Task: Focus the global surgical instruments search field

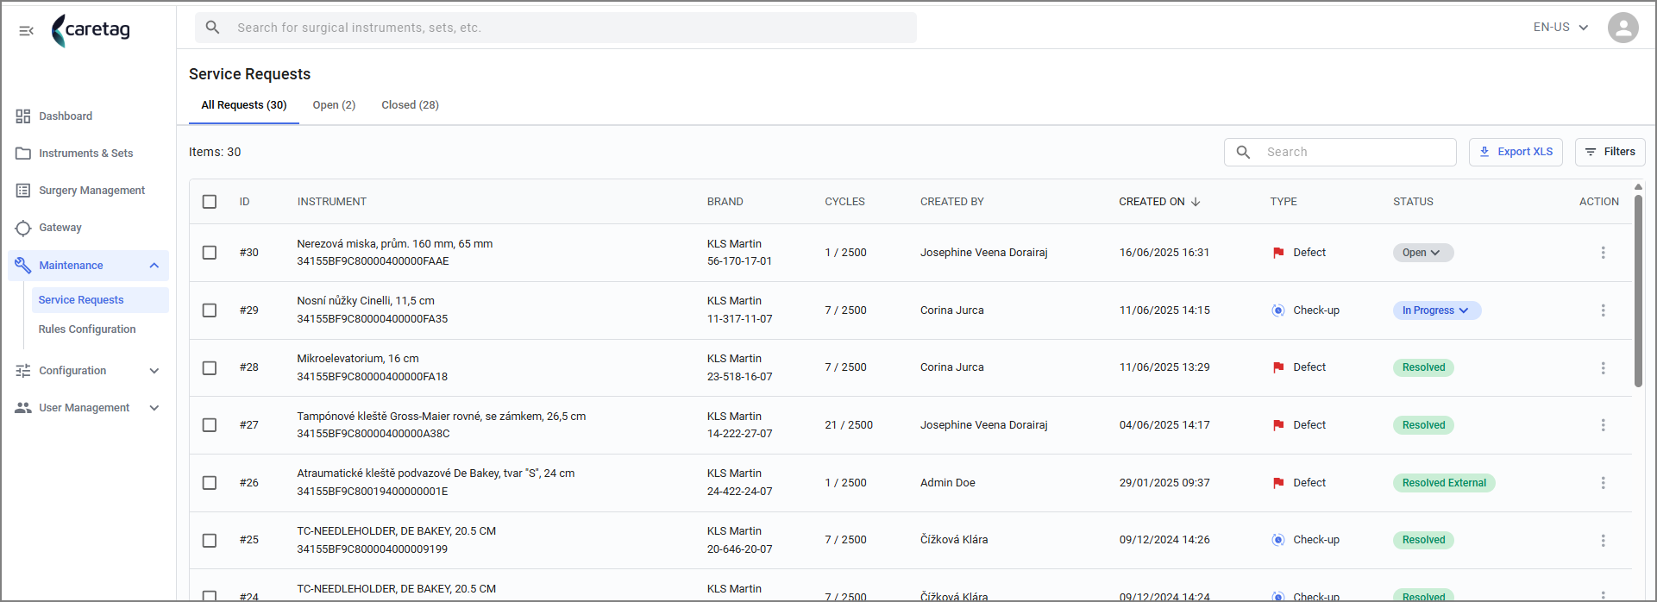Action: (x=555, y=28)
